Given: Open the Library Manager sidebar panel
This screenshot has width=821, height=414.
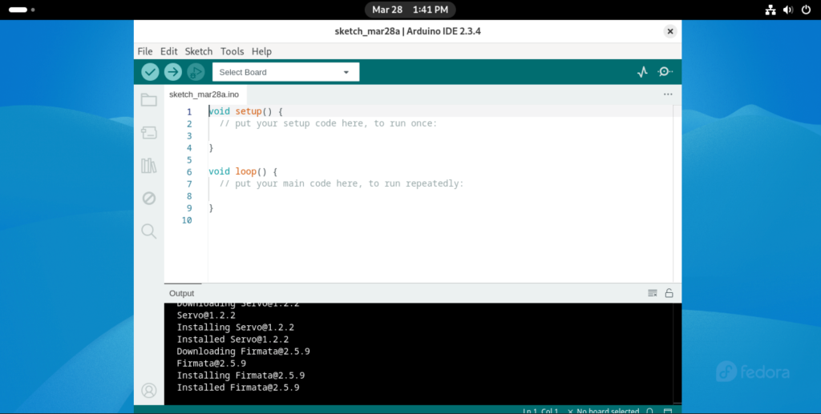Looking at the screenshot, I should point(148,166).
